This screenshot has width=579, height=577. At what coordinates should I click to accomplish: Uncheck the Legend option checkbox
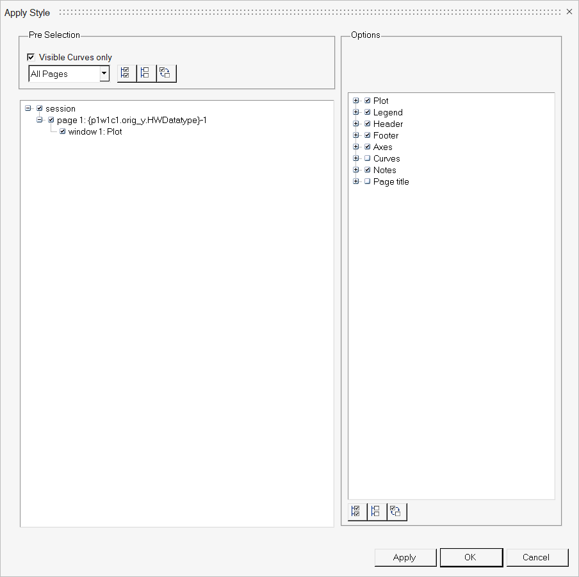368,112
